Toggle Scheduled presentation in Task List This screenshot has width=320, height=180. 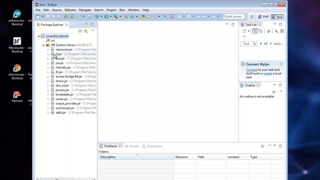click(x=261, y=31)
